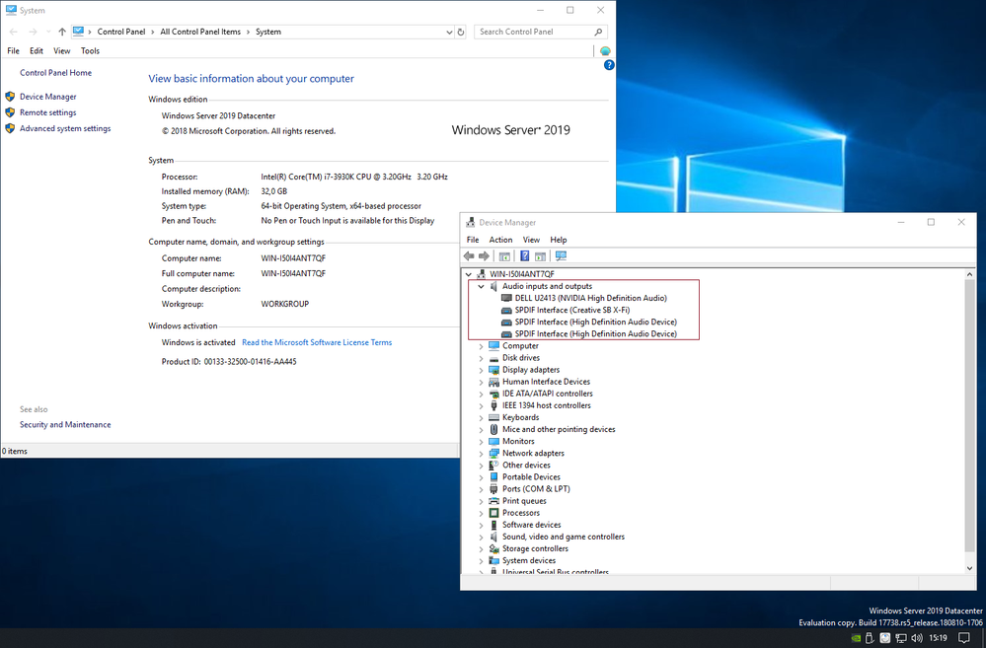Screen dimensions: 986x648
Task: Show/hide console tree icon in Device Manager toolbar
Action: coord(504,255)
